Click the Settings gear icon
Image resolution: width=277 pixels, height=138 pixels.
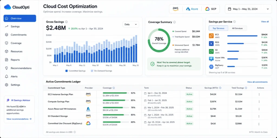tap(6, 85)
